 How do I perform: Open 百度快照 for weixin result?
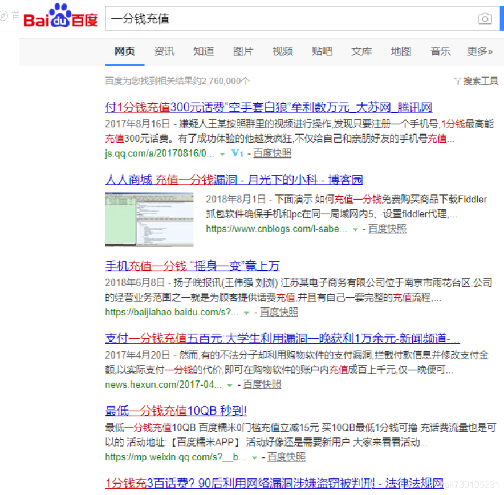pyautogui.click(x=286, y=457)
